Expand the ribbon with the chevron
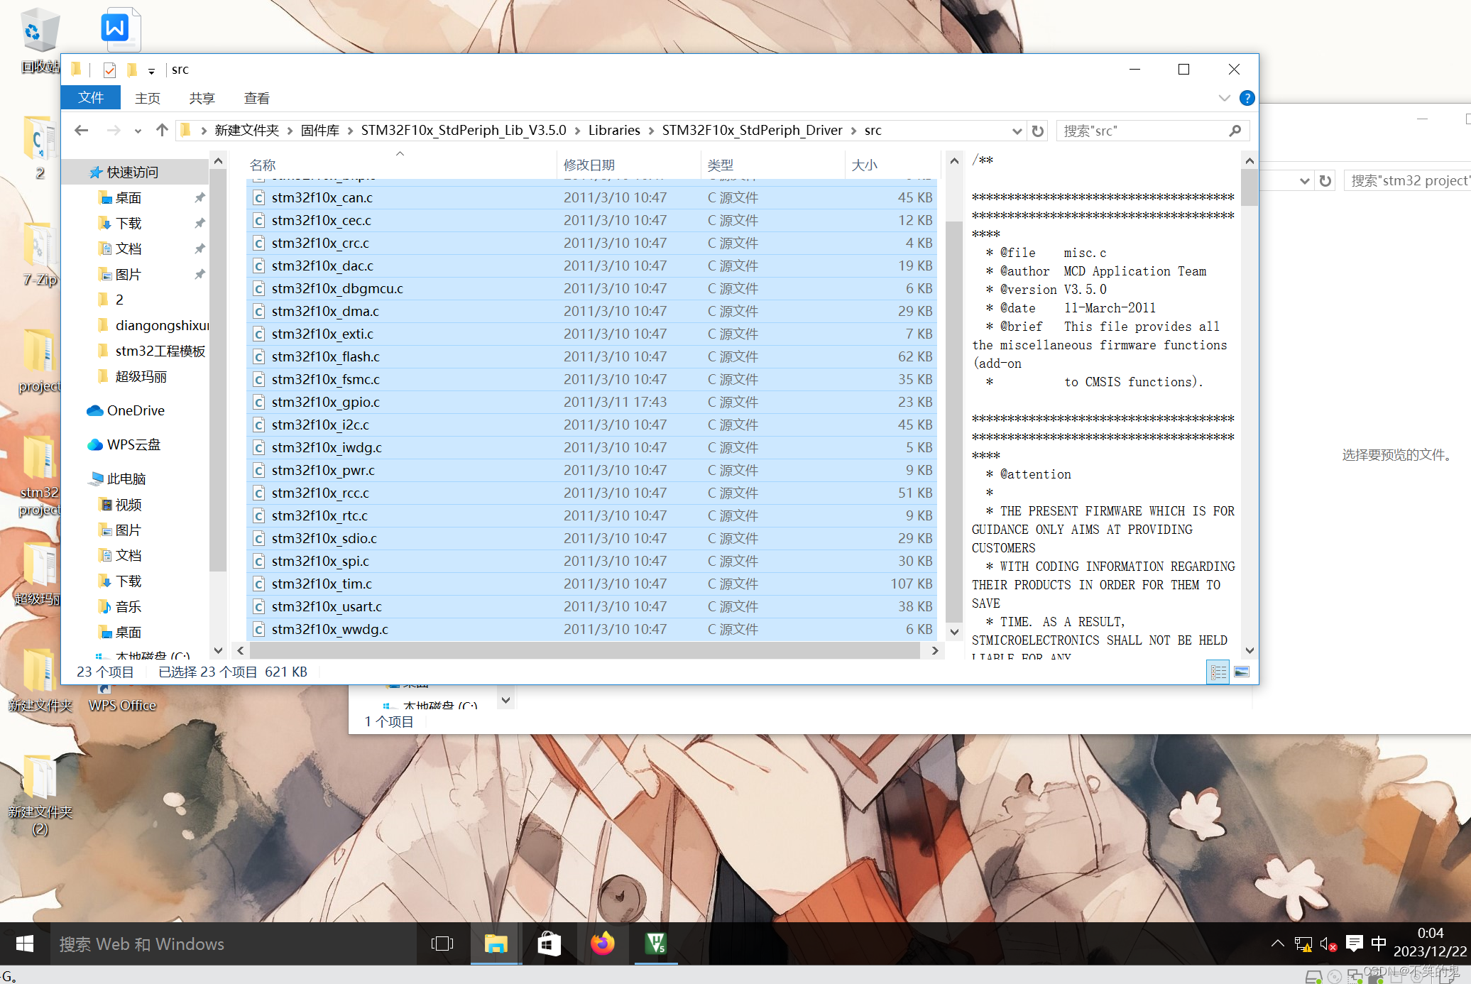Image resolution: width=1471 pixels, height=984 pixels. pyautogui.click(x=1224, y=98)
